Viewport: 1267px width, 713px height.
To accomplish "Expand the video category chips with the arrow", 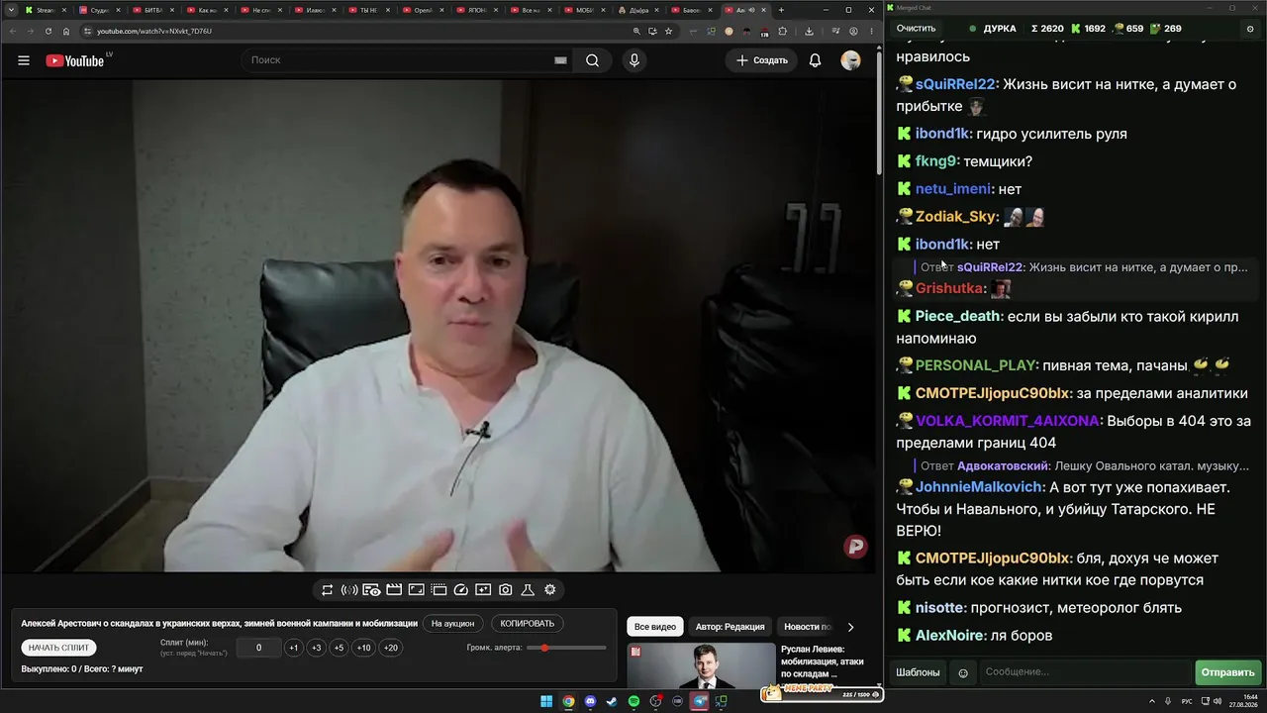I will point(850,627).
